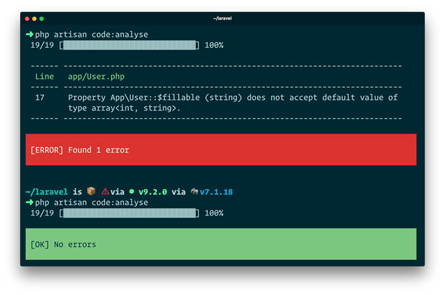Click the PHP elephant icon
Image resolution: width=445 pixels, height=295 pixels.
pos(195,192)
